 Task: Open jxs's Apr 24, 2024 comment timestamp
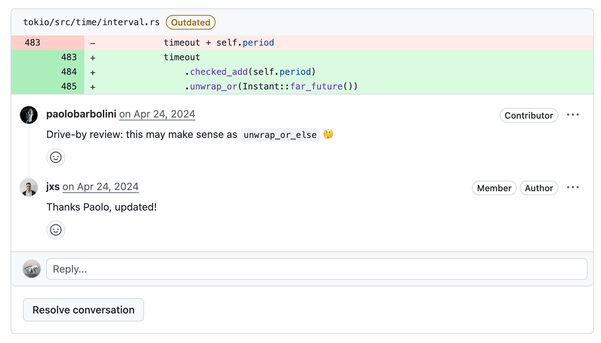point(101,187)
